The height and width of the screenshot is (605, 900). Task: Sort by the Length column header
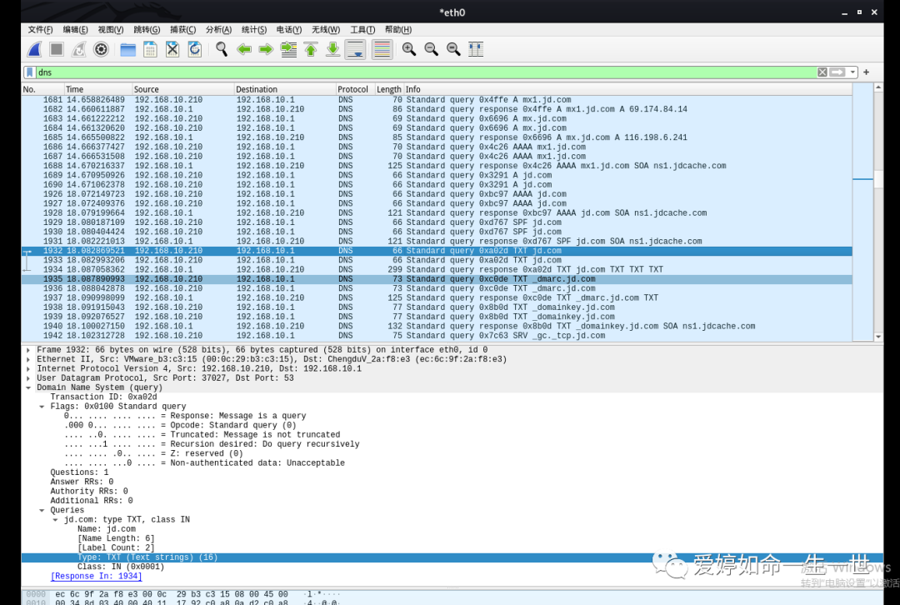[389, 89]
